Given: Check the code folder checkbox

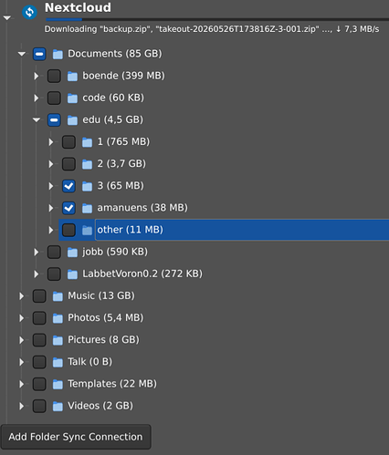Looking at the screenshot, I should (x=54, y=98).
